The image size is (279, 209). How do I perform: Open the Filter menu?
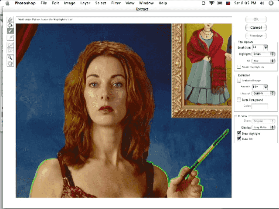click(x=116, y=3)
